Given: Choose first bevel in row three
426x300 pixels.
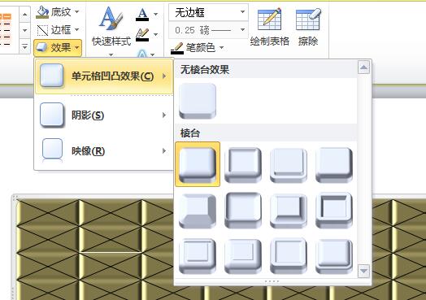Looking at the screenshot, I should tap(198, 256).
